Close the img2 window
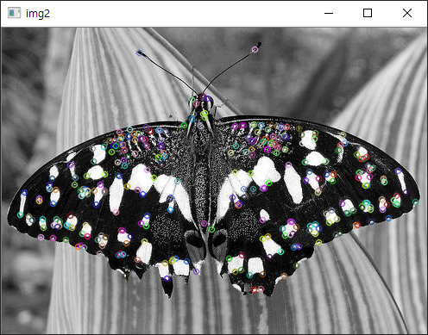428x335 pixels. tap(407, 13)
